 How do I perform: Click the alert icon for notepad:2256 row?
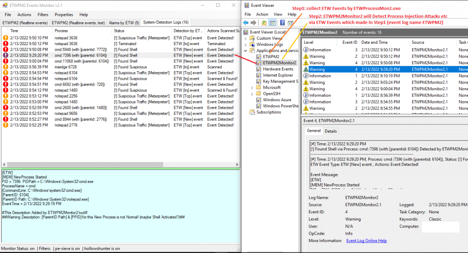click(5, 96)
